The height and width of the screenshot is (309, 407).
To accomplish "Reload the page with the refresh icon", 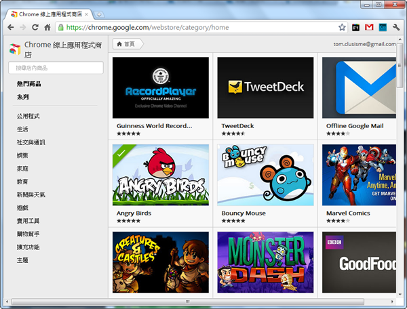I will click(x=35, y=28).
